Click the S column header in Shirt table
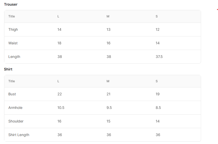The width and height of the screenshot is (218, 144). [156, 81]
